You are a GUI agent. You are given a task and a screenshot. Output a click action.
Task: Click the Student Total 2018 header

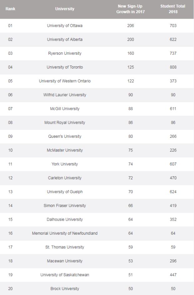tap(173, 9)
